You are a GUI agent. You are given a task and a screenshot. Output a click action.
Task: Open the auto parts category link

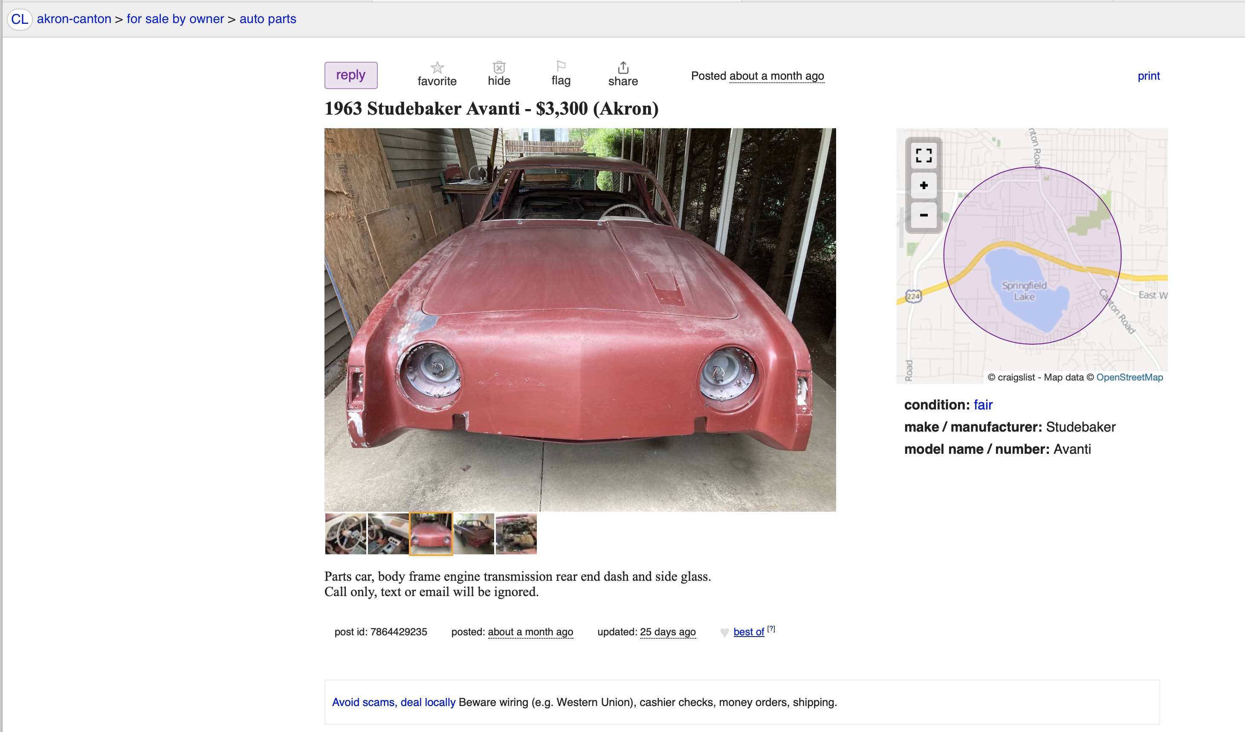[x=268, y=19]
